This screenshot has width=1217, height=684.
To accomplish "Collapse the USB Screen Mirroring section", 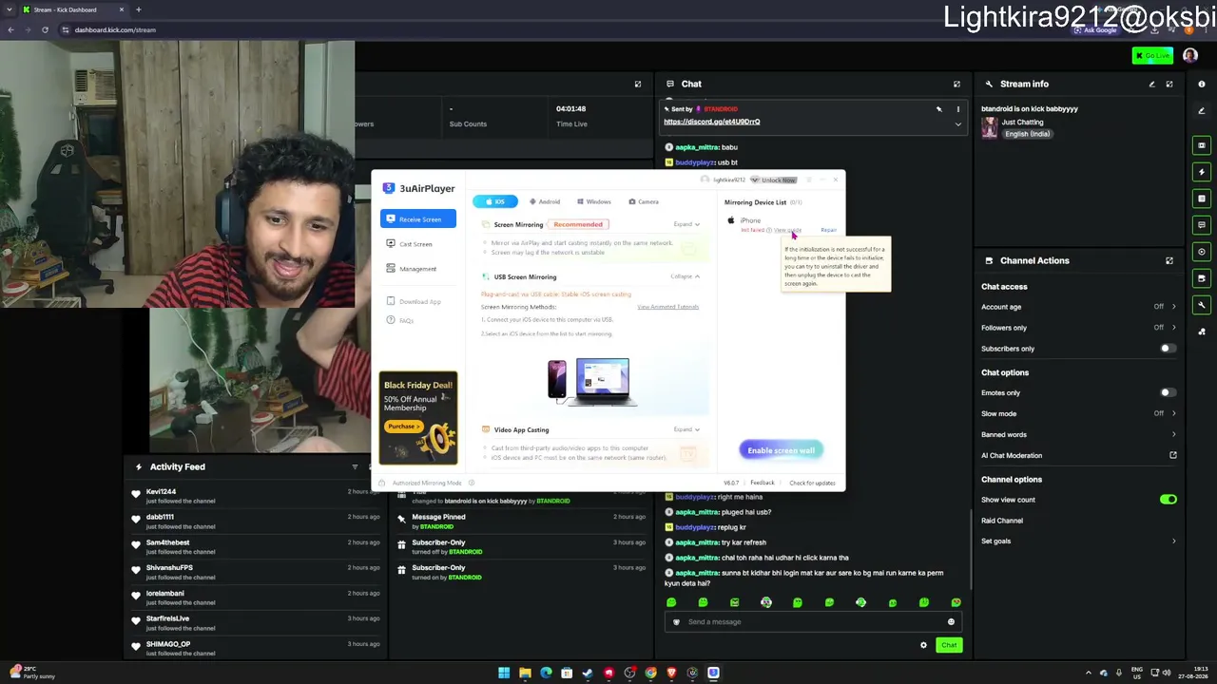I will click(x=686, y=276).
